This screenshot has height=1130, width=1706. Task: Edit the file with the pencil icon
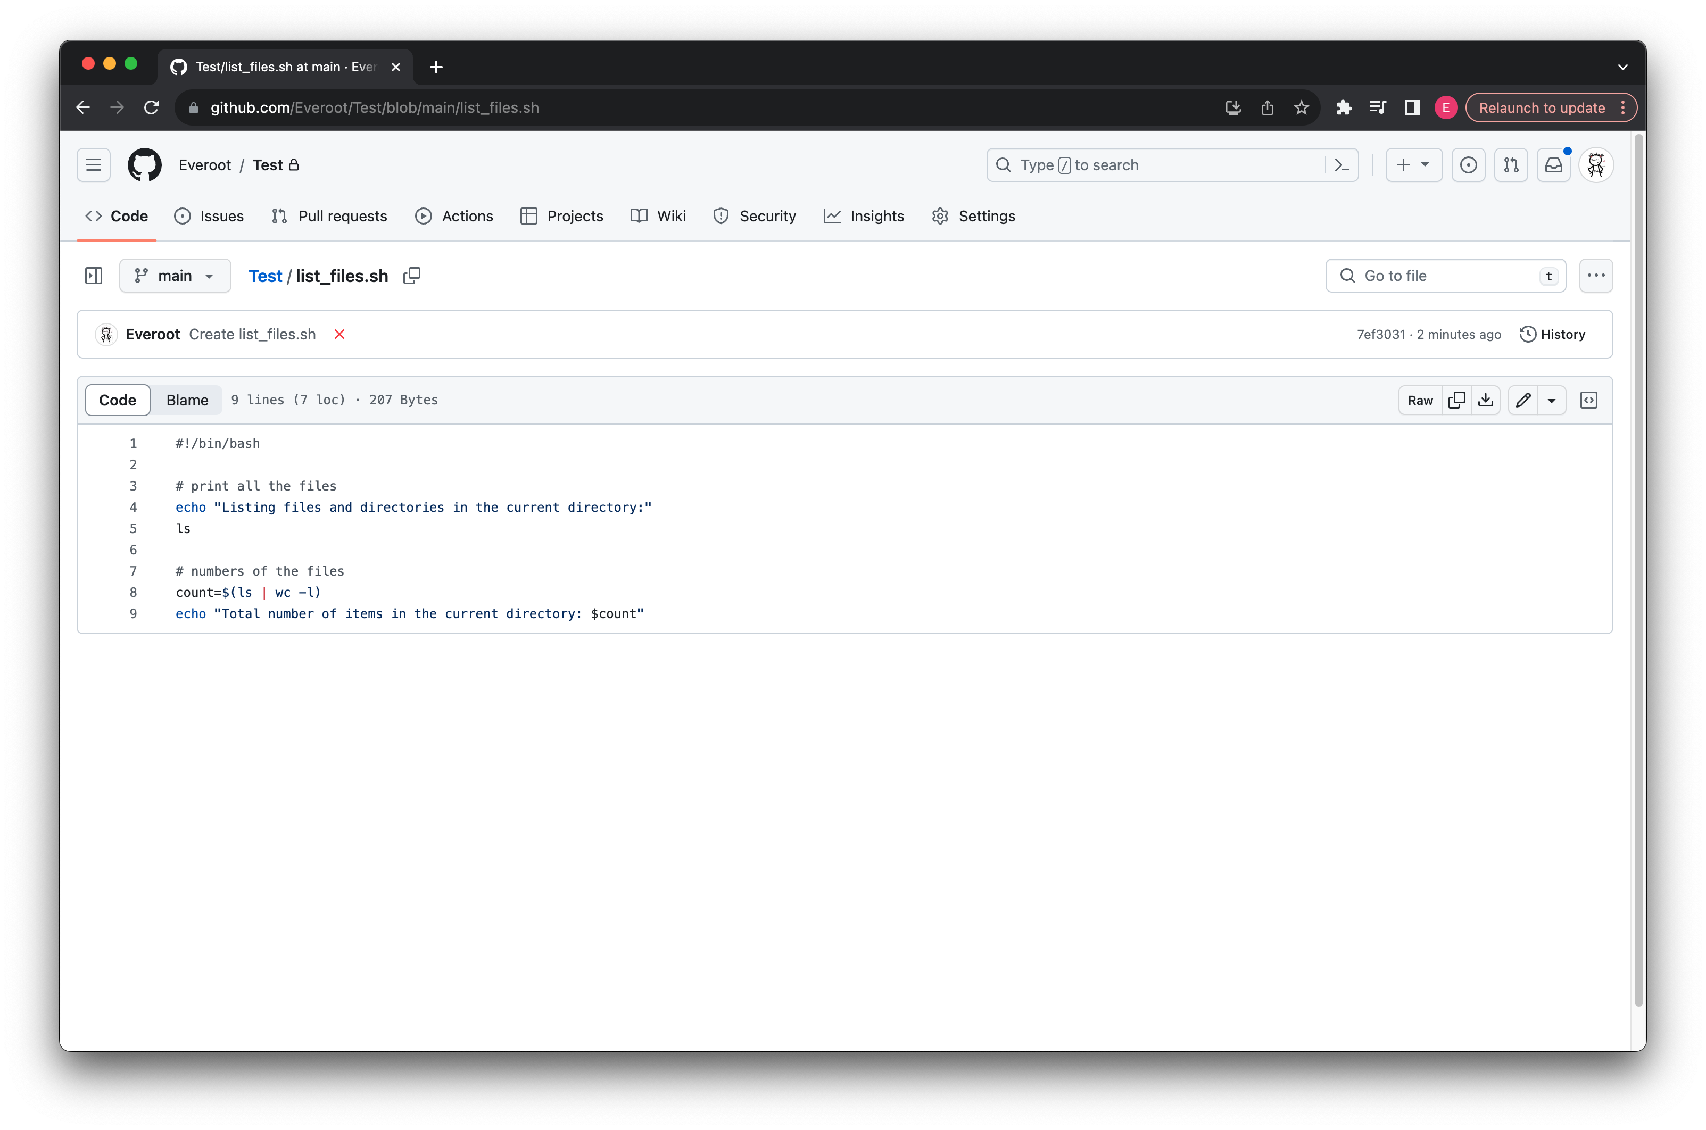coord(1523,400)
